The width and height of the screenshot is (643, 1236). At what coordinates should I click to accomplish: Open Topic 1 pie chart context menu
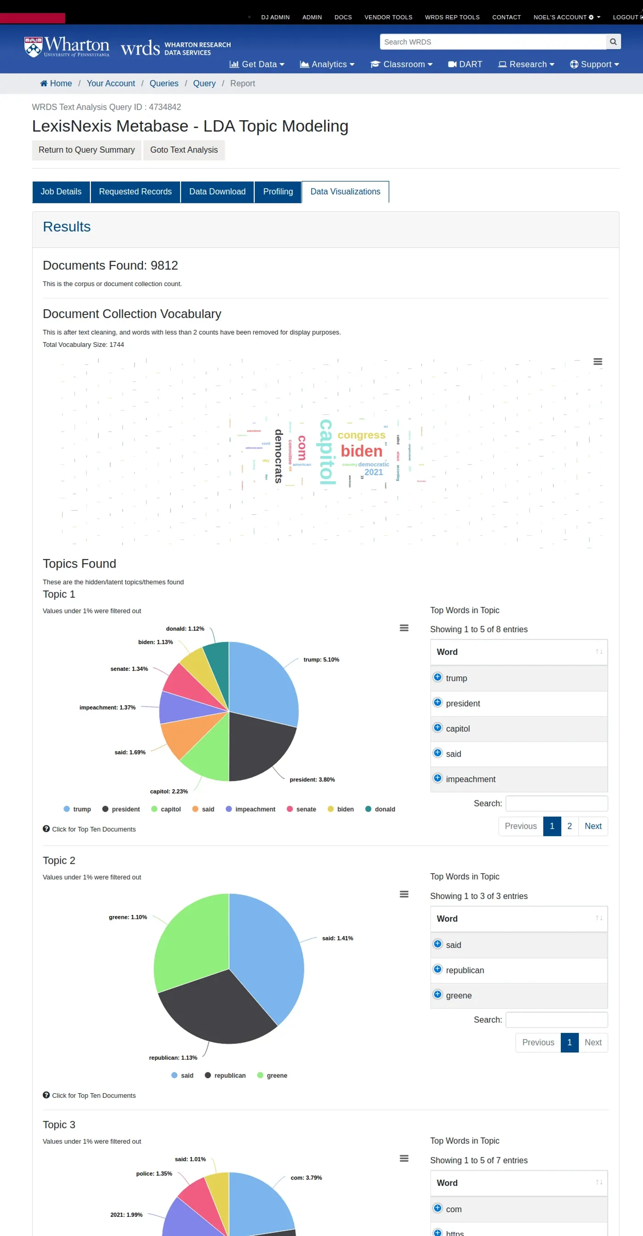[x=404, y=628]
